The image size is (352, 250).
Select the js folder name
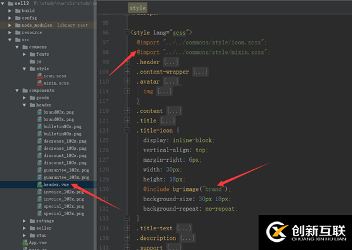pos(39,62)
